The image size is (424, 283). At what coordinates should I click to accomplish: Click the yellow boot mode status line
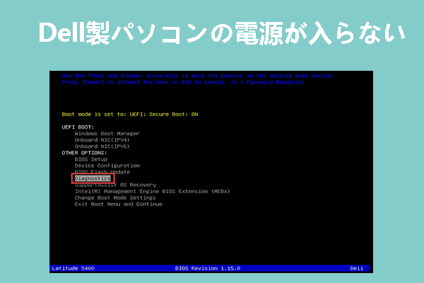(x=130, y=115)
